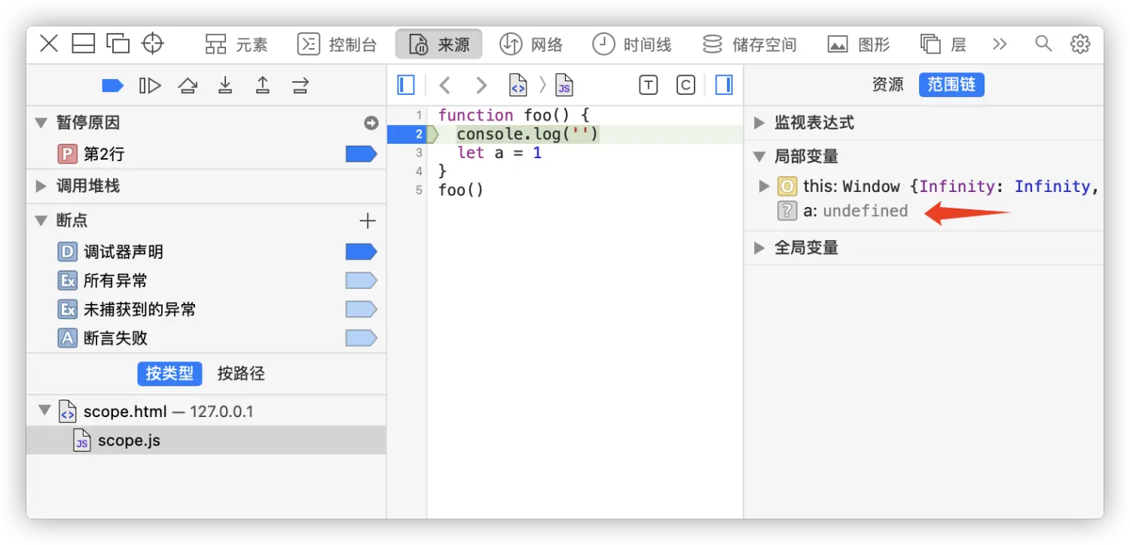Open inspector settings gear

(x=1080, y=44)
